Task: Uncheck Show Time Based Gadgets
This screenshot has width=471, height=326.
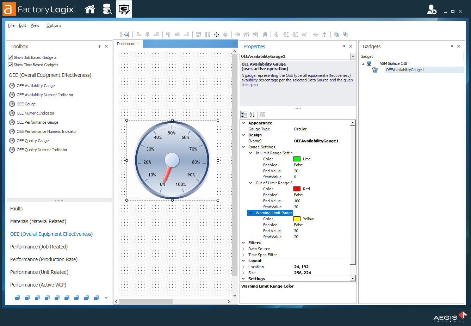Action: coord(11,65)
